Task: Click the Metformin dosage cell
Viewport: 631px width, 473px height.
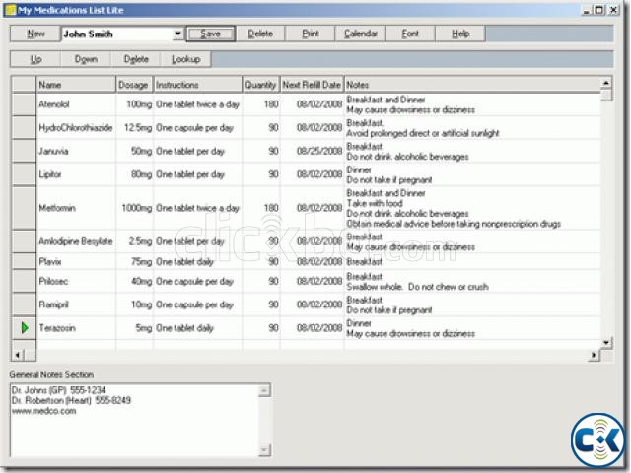Action: click(134, 208)
